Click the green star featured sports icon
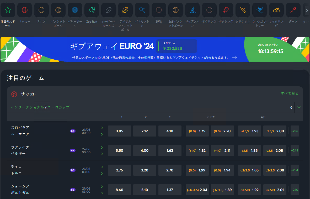Image resolution: width=310 pixels, height=199 pixels. [8, 10]
